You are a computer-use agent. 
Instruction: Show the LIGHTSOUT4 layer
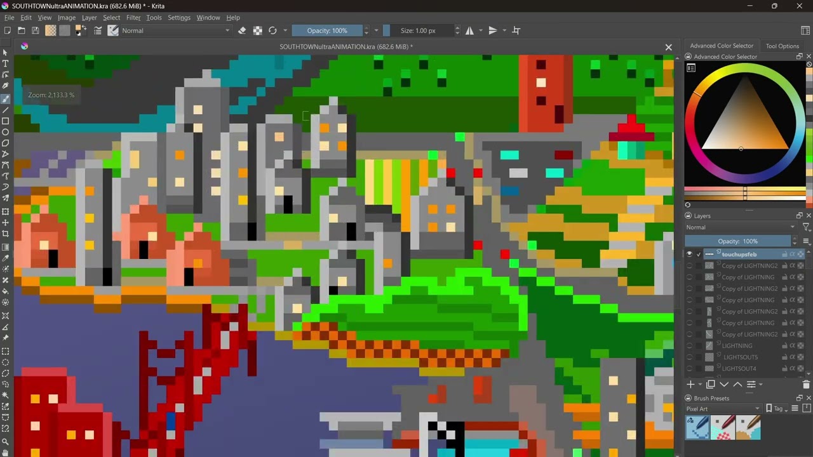click(x=689, y=368)
